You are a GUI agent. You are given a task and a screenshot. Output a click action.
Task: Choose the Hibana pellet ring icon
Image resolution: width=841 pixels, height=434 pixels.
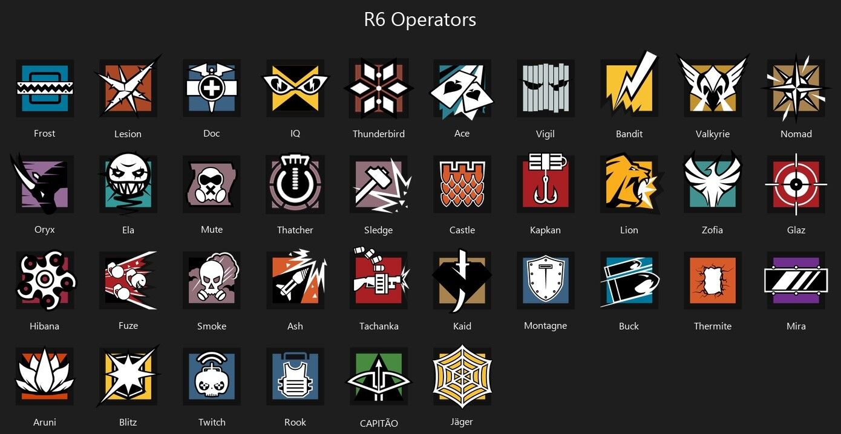pyautogui.click(x=45, y=280)
